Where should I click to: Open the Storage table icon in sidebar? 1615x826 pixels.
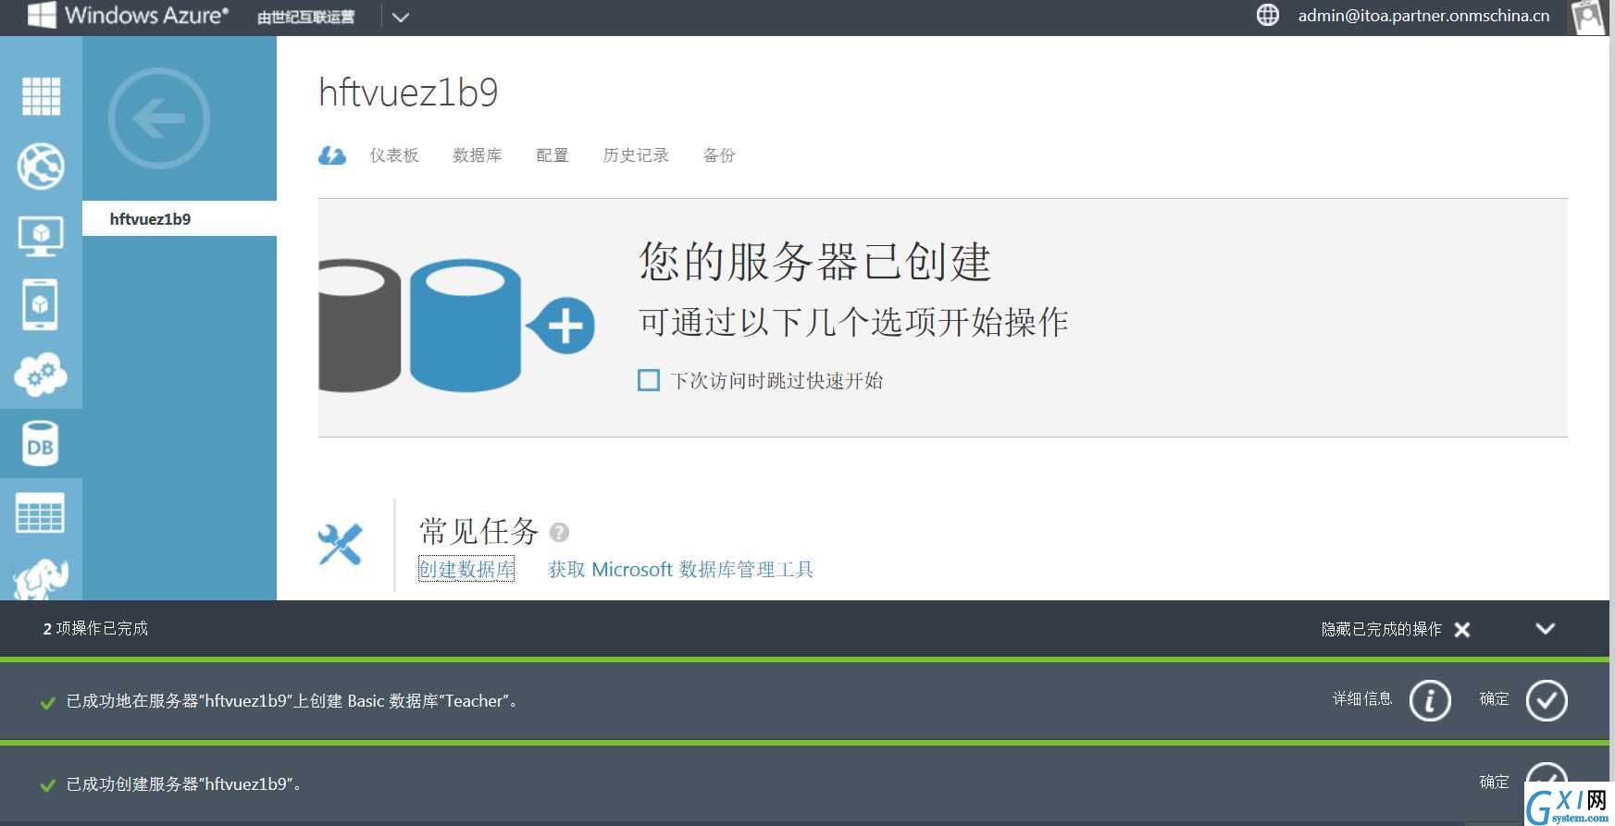pos(41,513)
